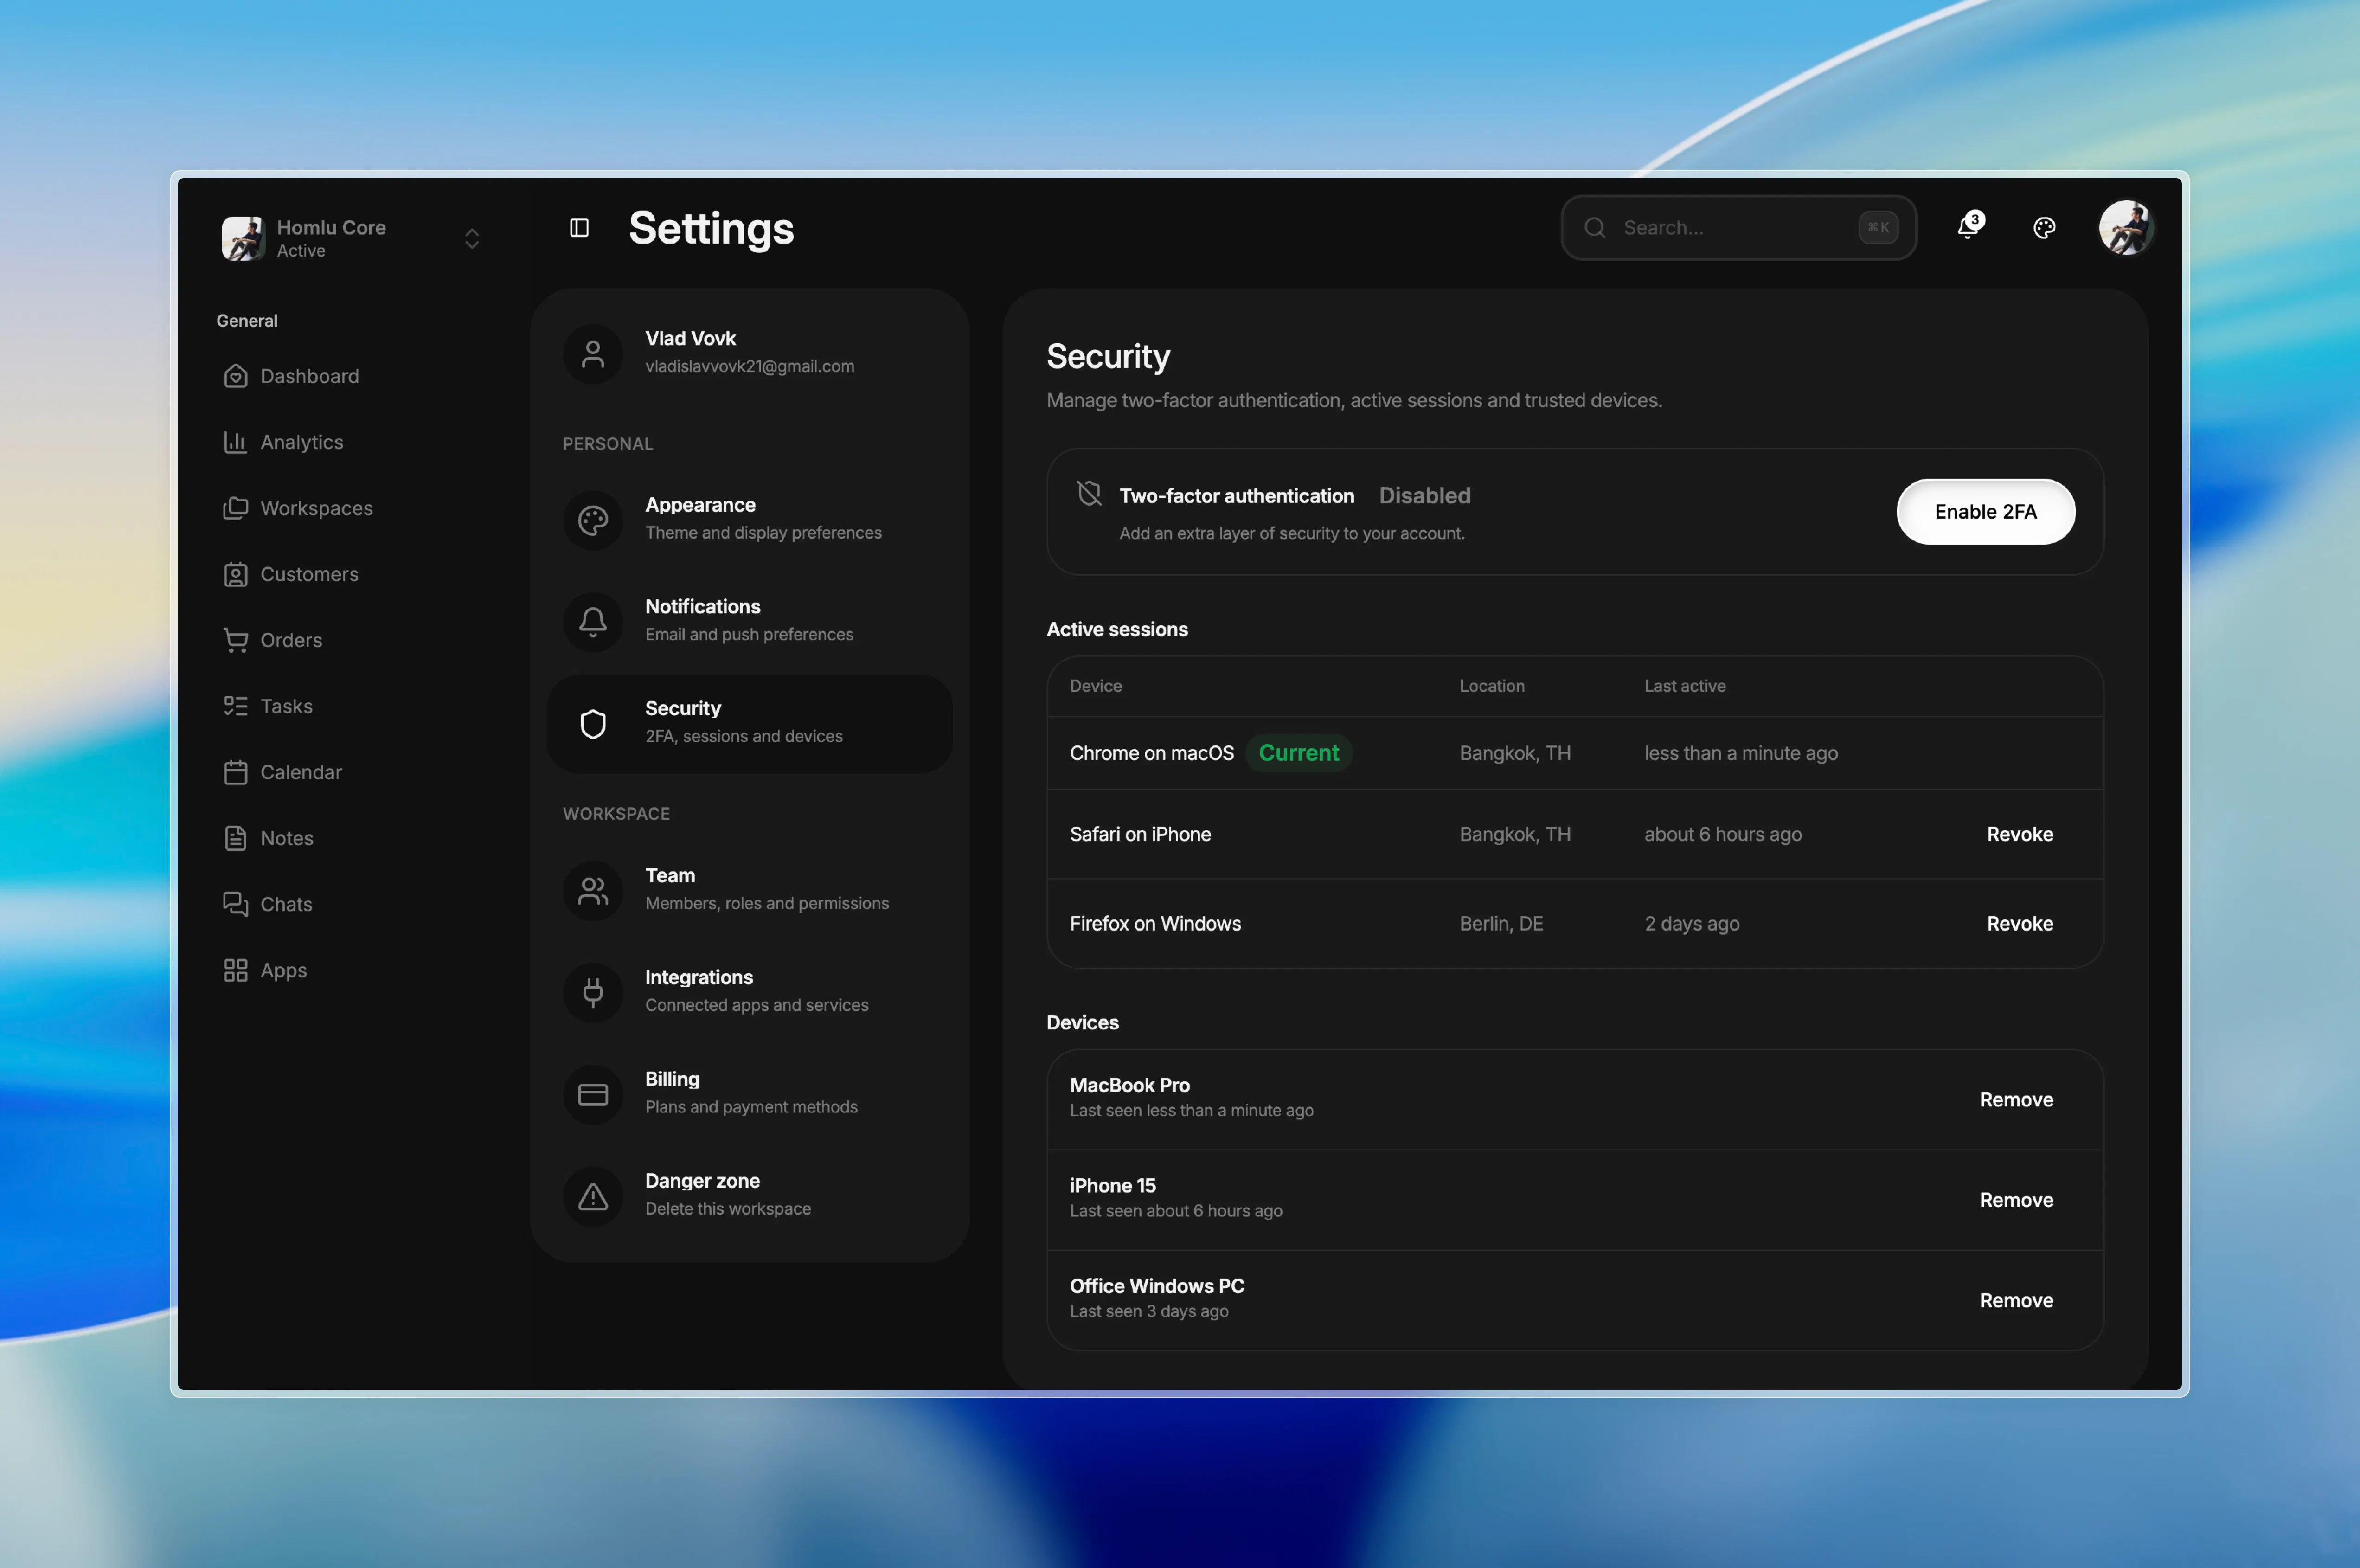Open notifications bell with badge 3
The image size is (2360, 1568).
point(1969,227)
